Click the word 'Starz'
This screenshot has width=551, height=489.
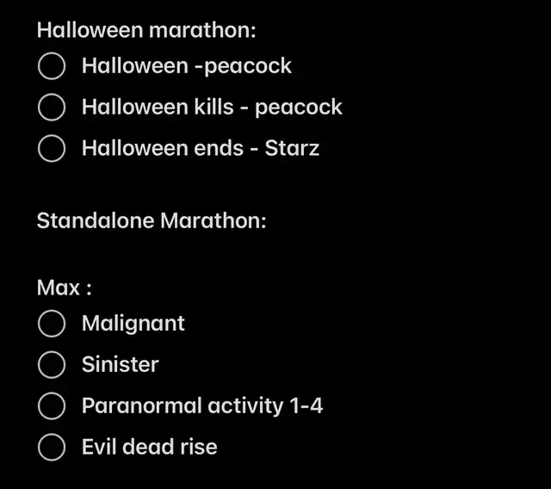[x=292, y=148]
